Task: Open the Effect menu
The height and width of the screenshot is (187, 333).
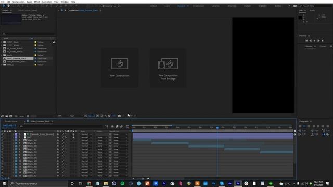Action: tap(37, 2)
